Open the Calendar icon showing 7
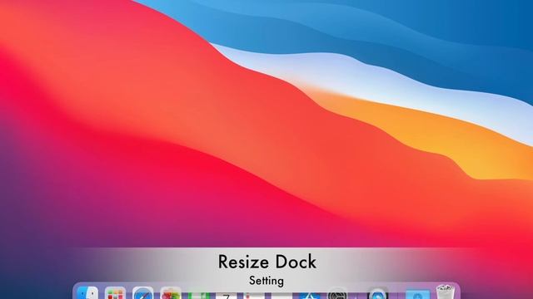 pos(227,296)
